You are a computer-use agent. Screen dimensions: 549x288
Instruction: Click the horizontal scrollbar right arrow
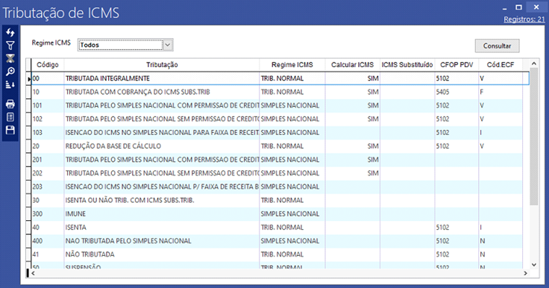[526, 273]
